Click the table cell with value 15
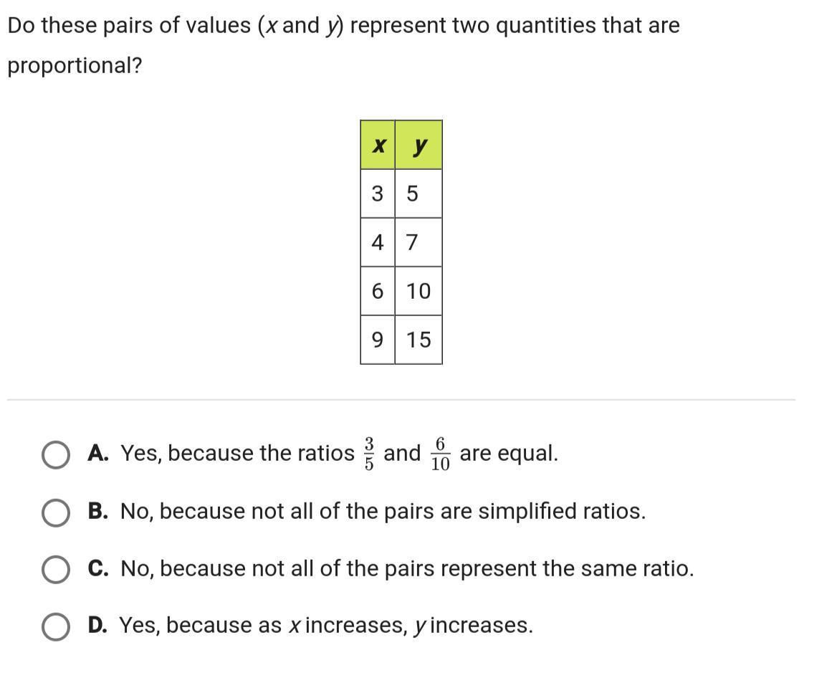Viewport: 837px width, 678px height. (x=418, y=340)
